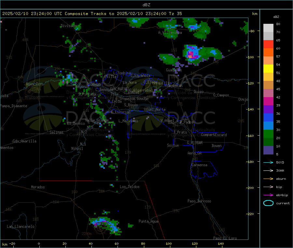This screenshot has height=248, width=293.
Task: Click the 'Punta_Agua' map label
Action: pos(148,221)
